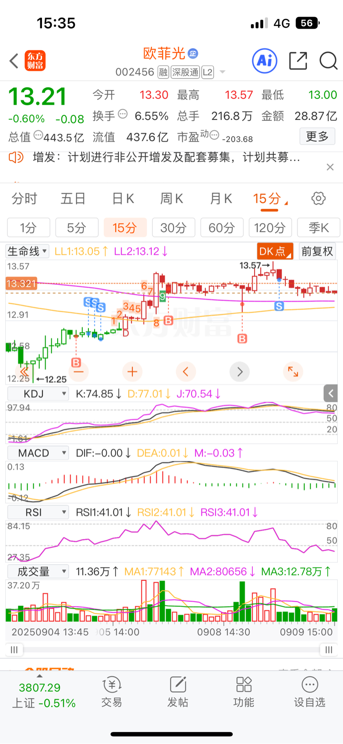Image resolution: width=343 pixels, height=744 pixels.
Task: Move left handle of chart range slider
Action: coord(14,650)
